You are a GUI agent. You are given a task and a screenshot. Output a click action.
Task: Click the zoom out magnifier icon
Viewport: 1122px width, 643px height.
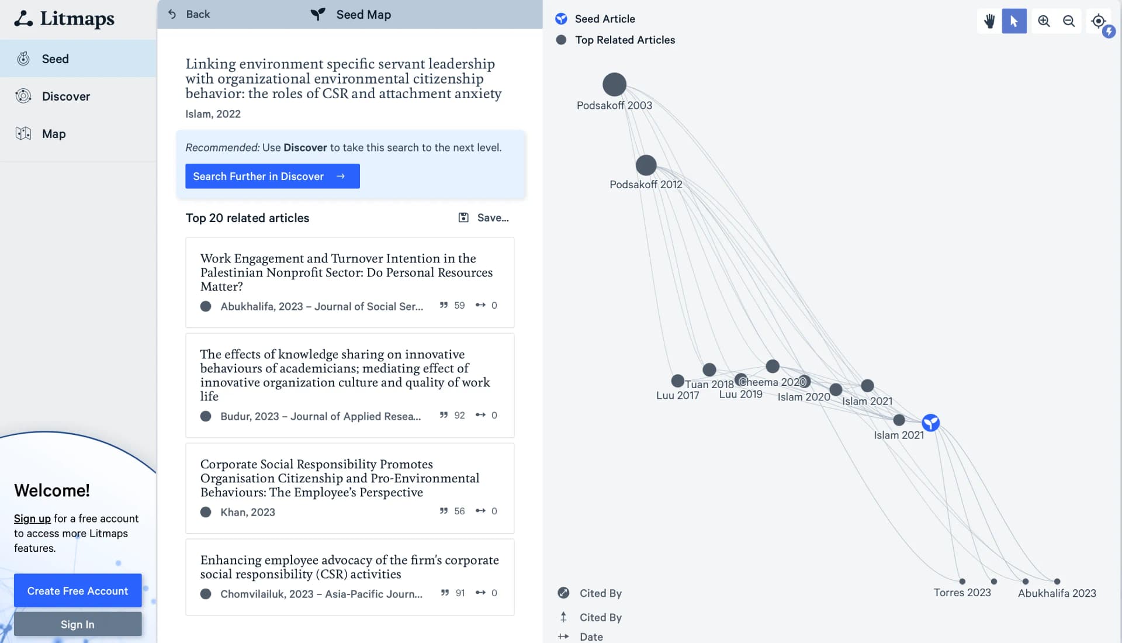[x=1069, y=21]
